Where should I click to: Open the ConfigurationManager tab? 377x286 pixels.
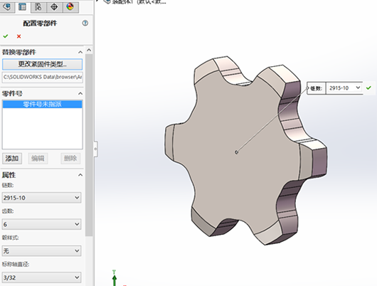38,6
